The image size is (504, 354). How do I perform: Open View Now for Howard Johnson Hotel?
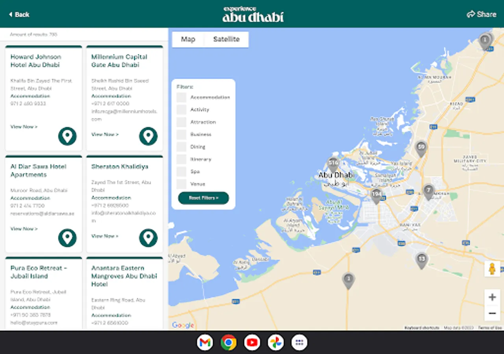[24, 127]
